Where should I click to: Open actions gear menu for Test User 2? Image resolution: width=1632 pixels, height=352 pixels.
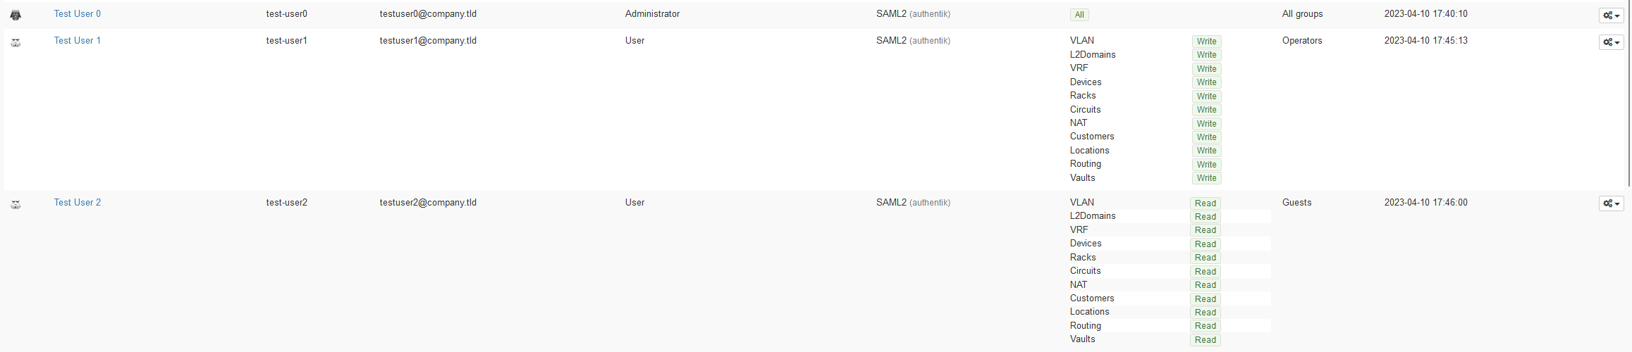(x=1611, y=203)
